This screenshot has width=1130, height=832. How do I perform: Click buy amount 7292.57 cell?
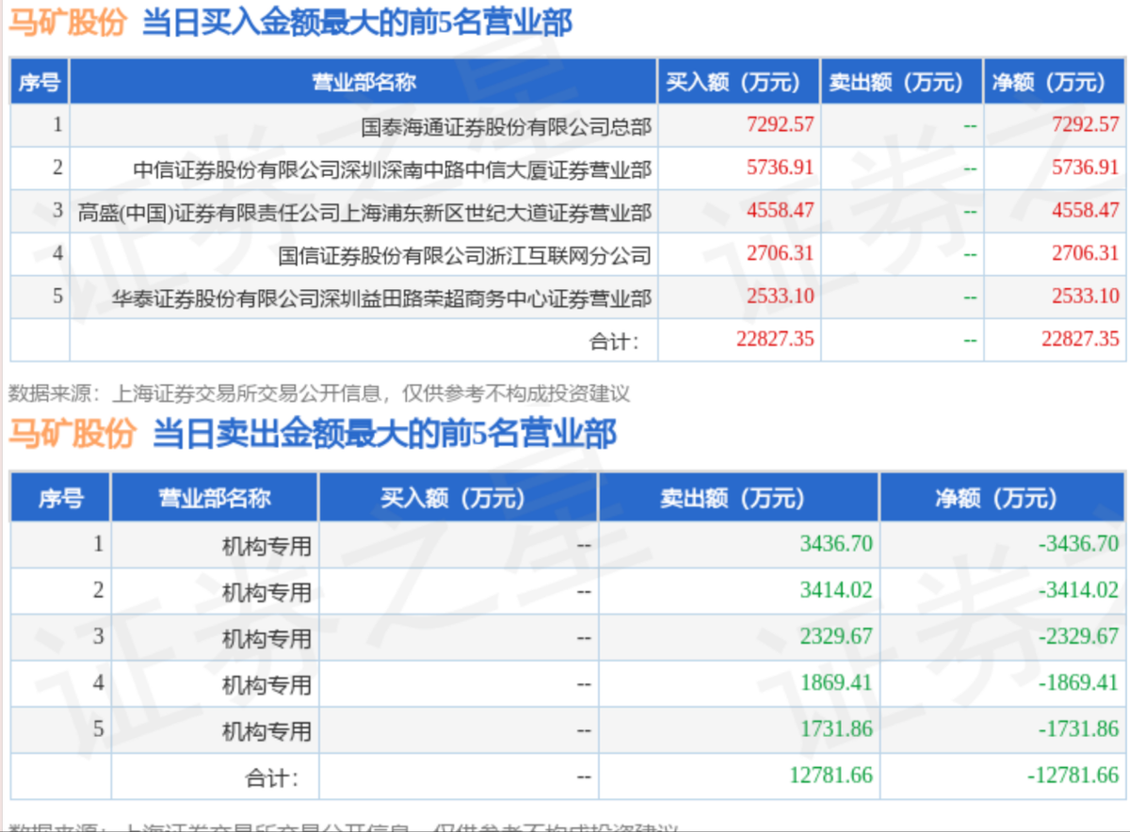(x=780, y=123)
